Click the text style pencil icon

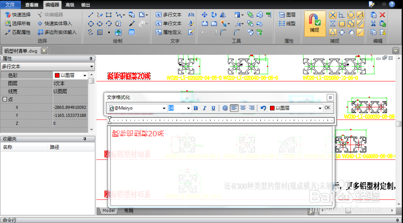(x=191, y=24)
